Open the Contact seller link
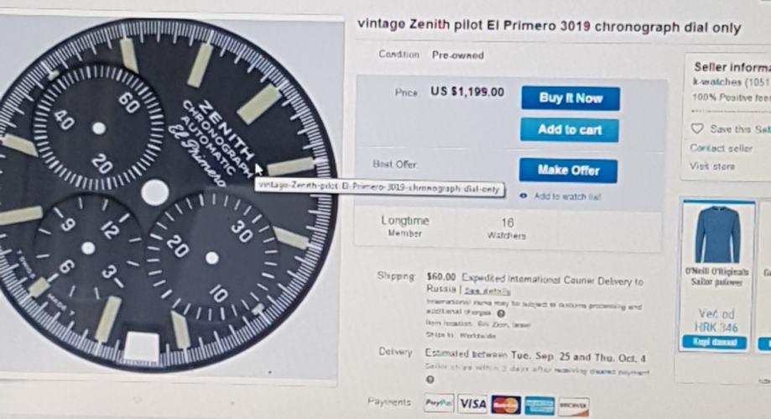 (721, 148)
